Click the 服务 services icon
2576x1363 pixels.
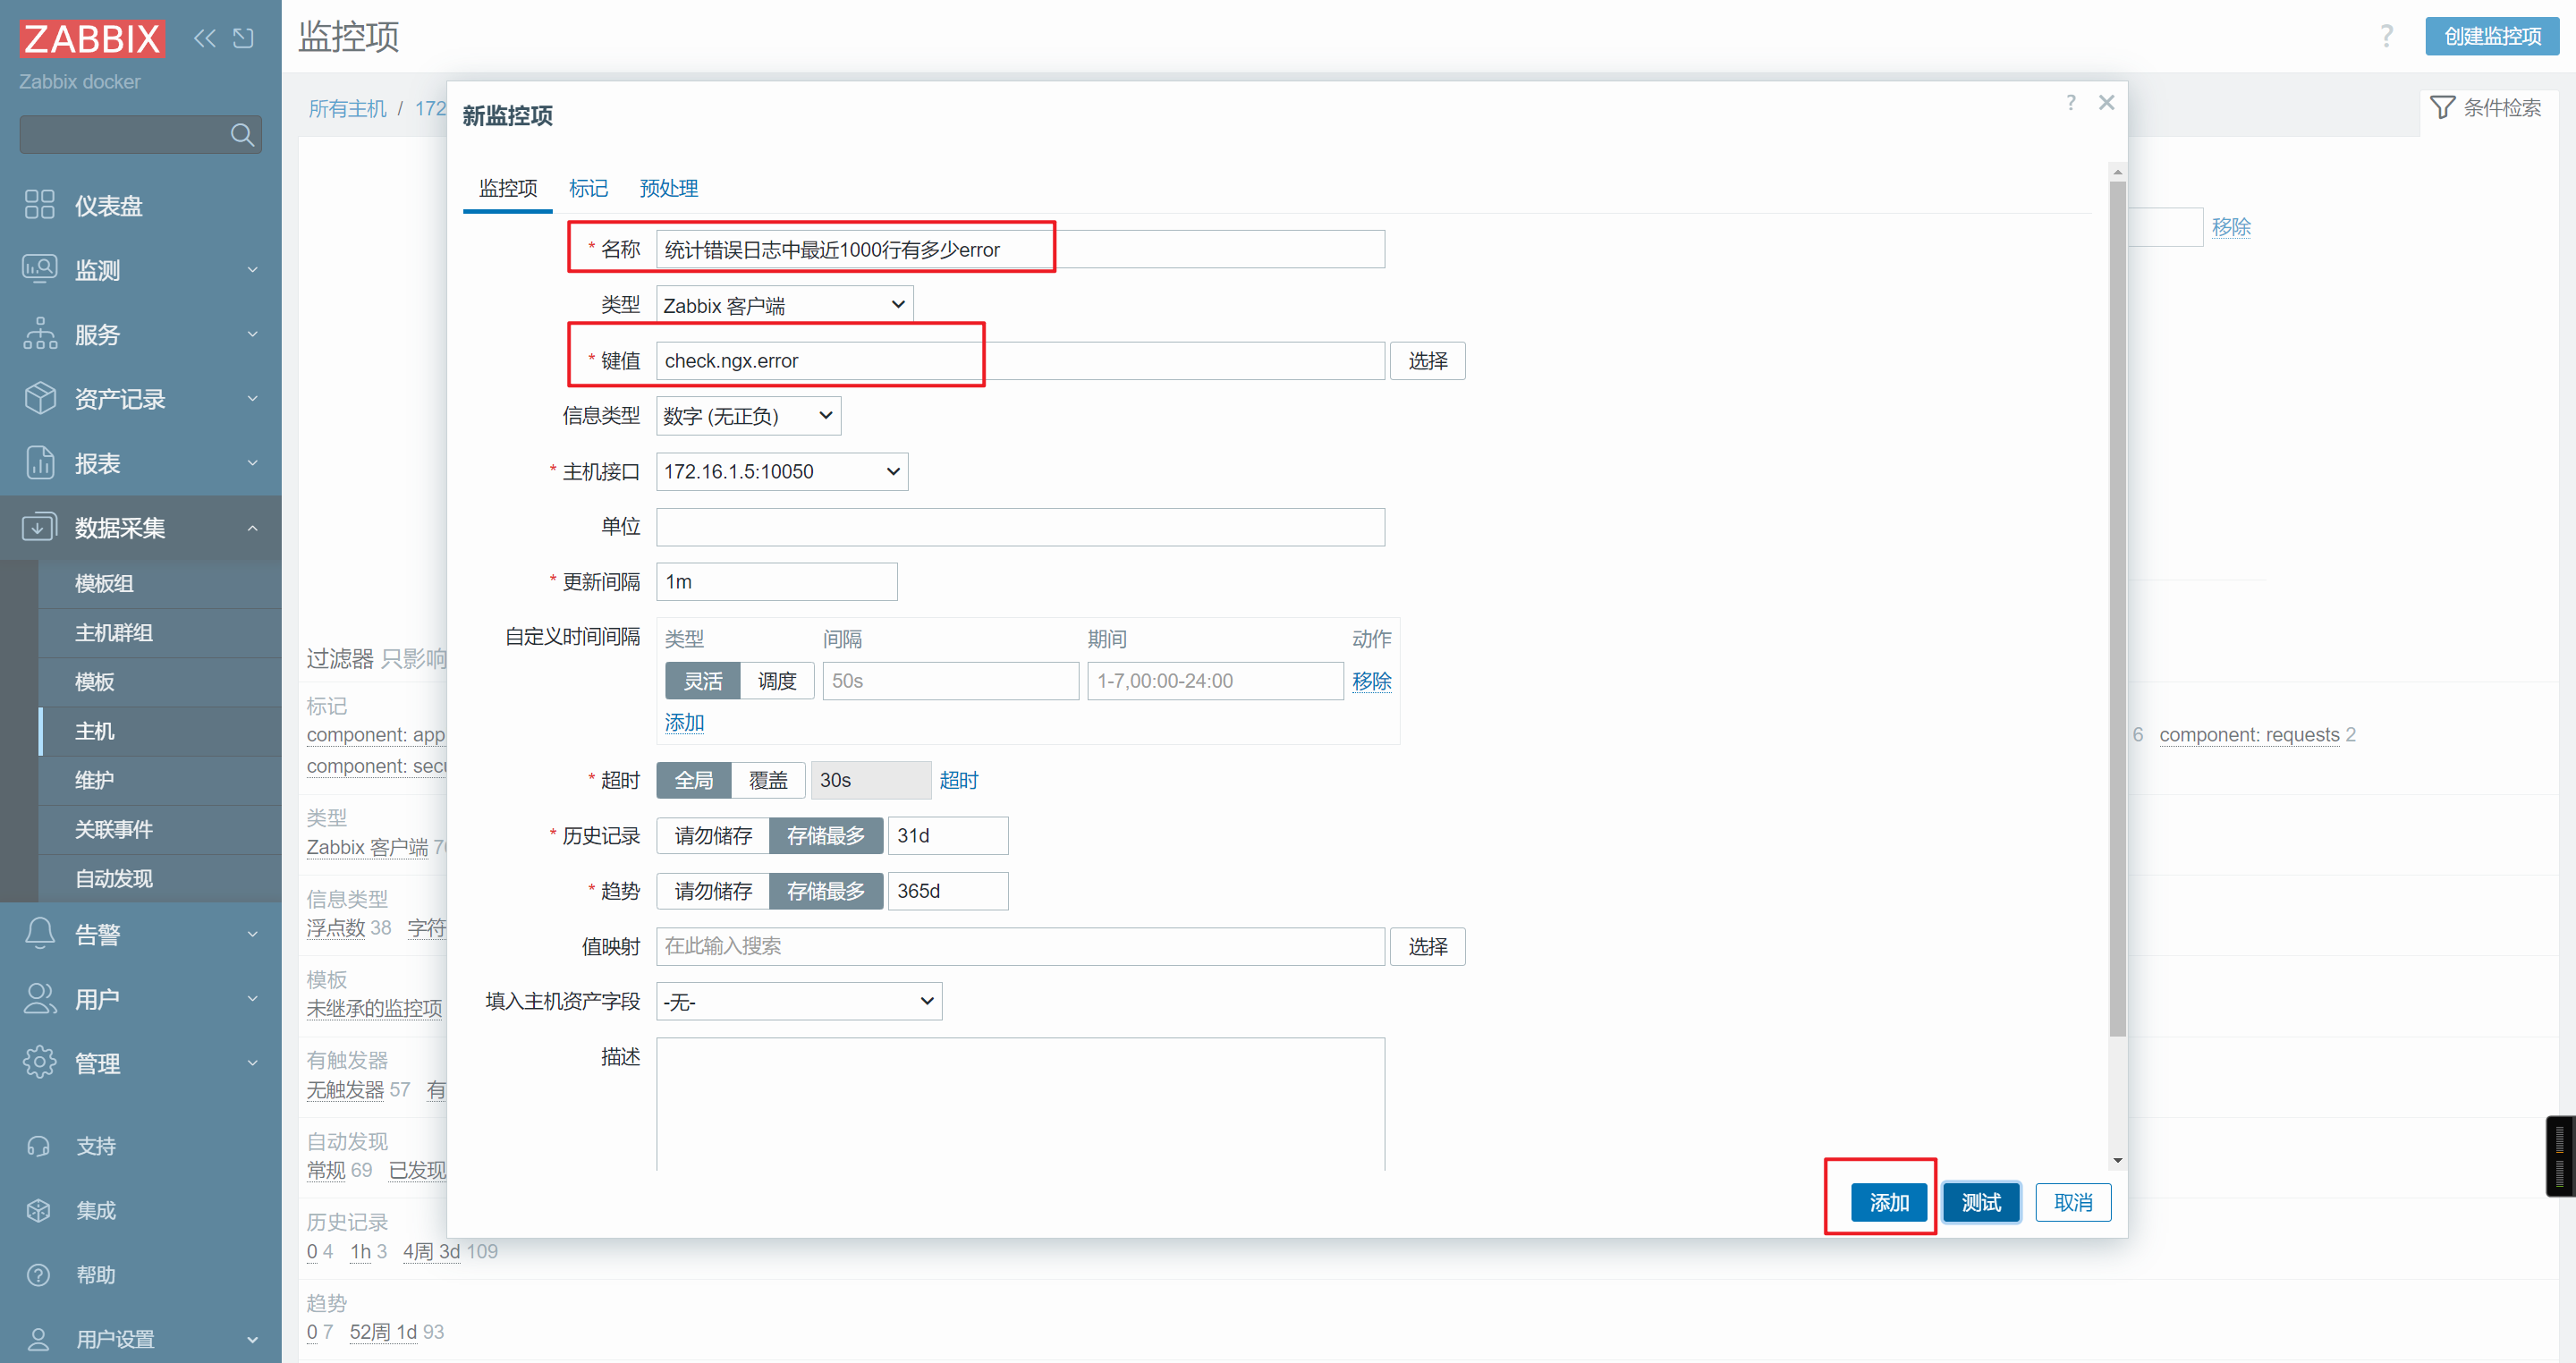[40, 334]
